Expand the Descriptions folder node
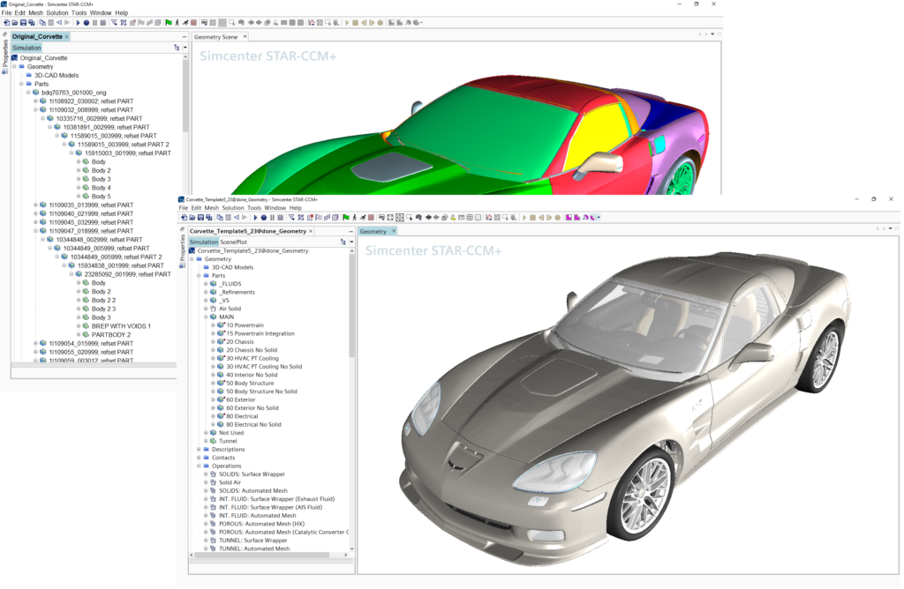Screen dimensions: 904x589 pyautogui.click(x=199, y=449)
